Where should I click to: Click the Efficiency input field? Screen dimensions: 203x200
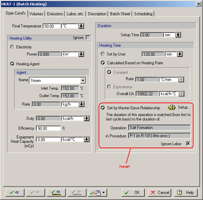(48, 128)
